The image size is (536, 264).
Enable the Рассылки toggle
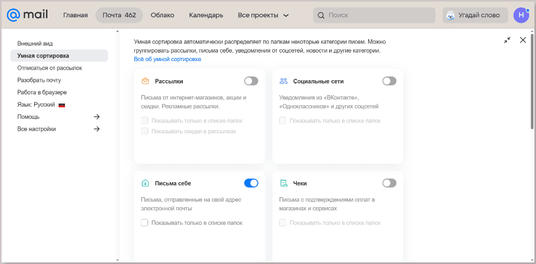(x=251, y=81)
